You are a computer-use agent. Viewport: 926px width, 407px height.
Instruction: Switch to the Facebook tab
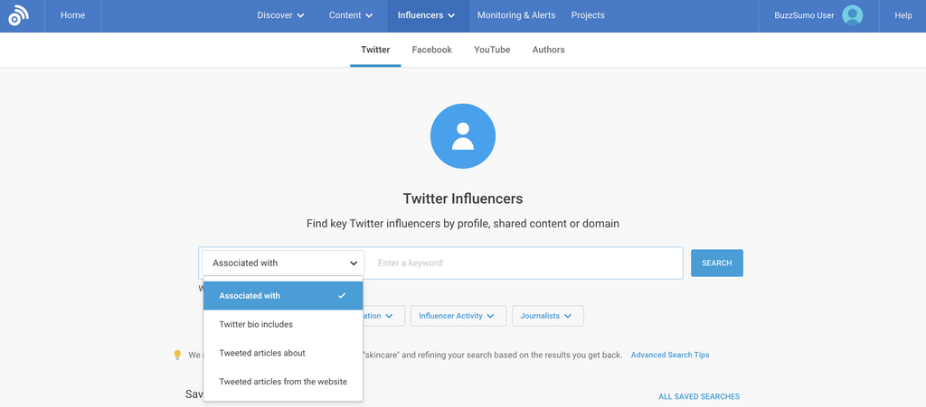pyautogui.click(x=431, y=50)
